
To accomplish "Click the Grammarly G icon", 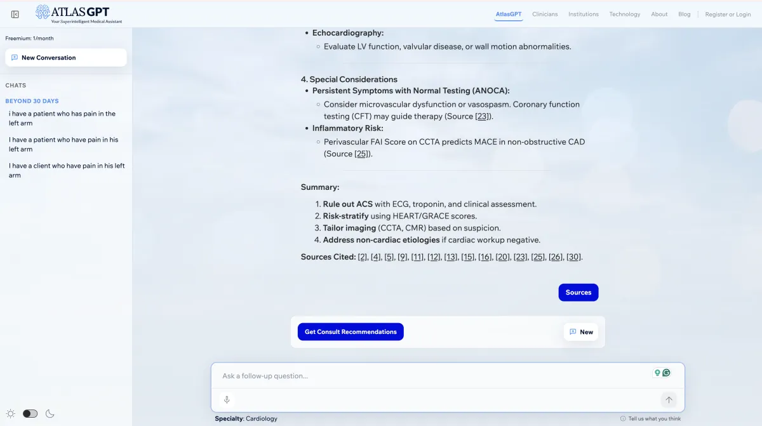I will (x=666, y=373).
